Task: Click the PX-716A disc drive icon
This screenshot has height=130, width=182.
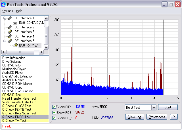Action: point(15,45)
